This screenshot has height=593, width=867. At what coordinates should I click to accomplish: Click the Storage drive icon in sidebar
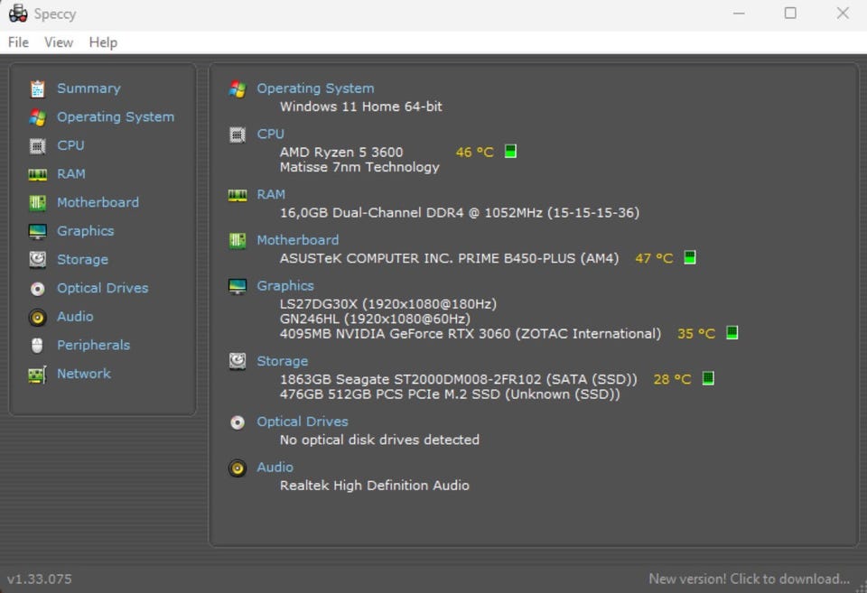coord(38,259)
